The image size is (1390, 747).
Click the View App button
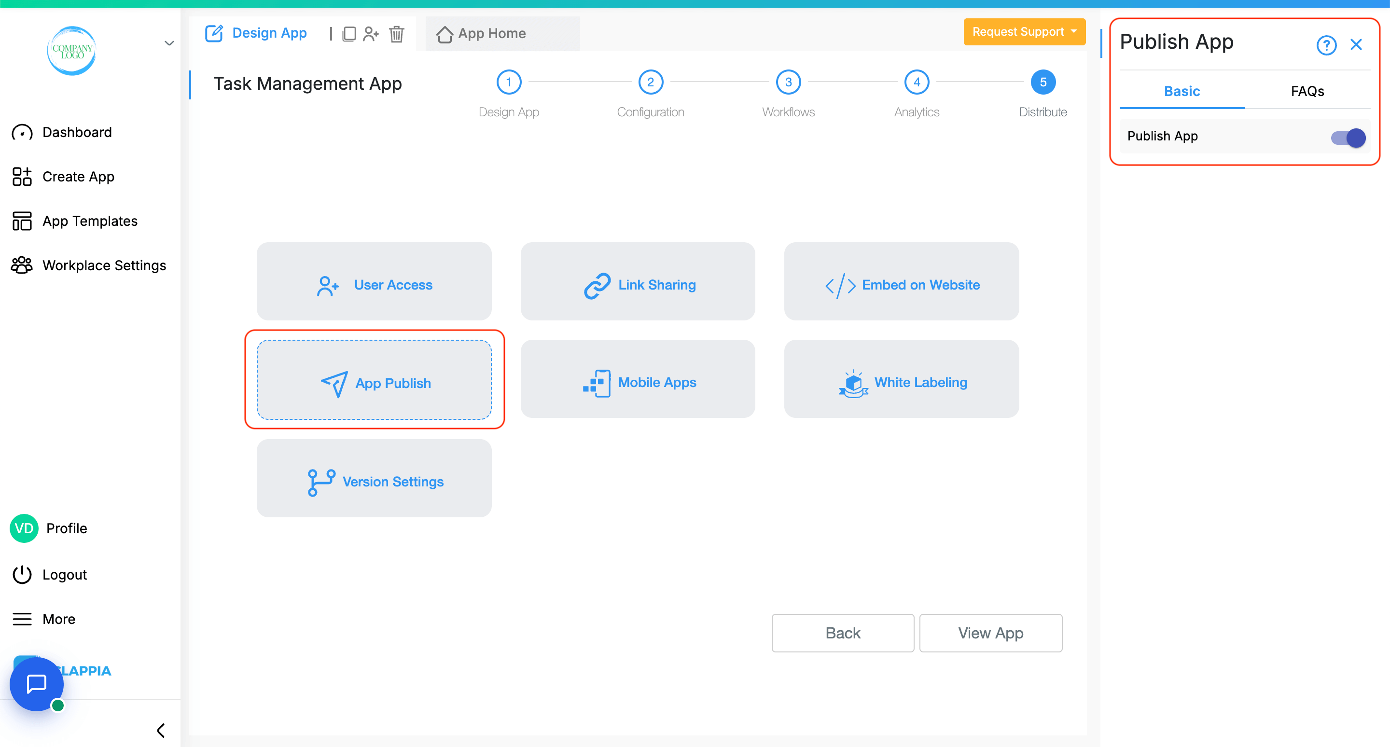pos(990,633)
